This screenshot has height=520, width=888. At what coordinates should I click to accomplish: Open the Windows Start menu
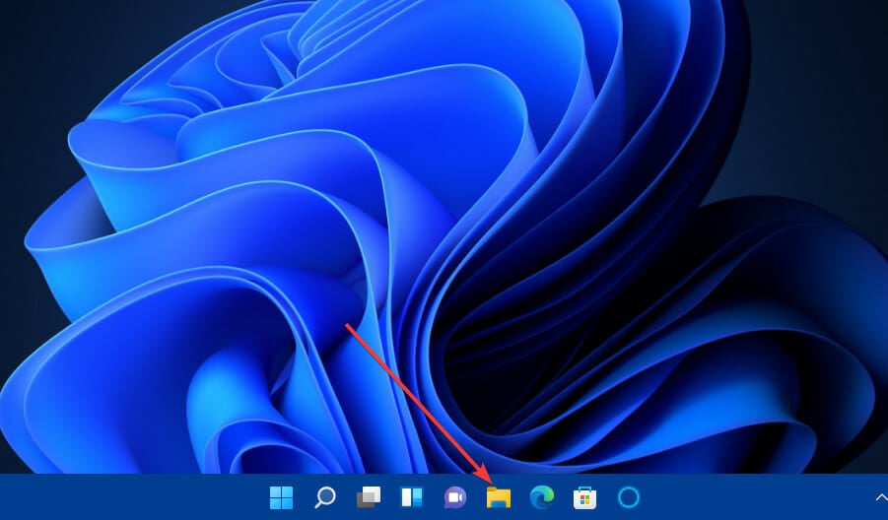click(x=281, y=497)
